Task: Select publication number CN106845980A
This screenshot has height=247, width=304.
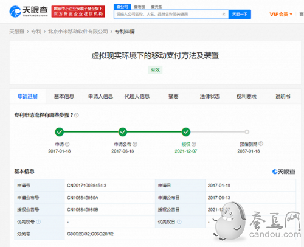Action: pos(83,198)
